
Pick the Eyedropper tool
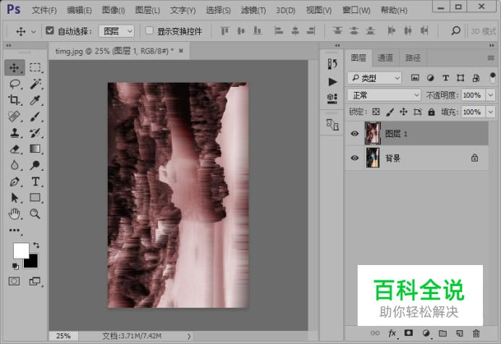coord(35,101)
